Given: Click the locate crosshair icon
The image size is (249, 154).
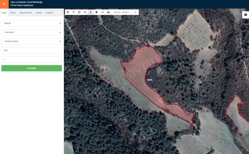Looking at the screenshot, I should 85,12.
